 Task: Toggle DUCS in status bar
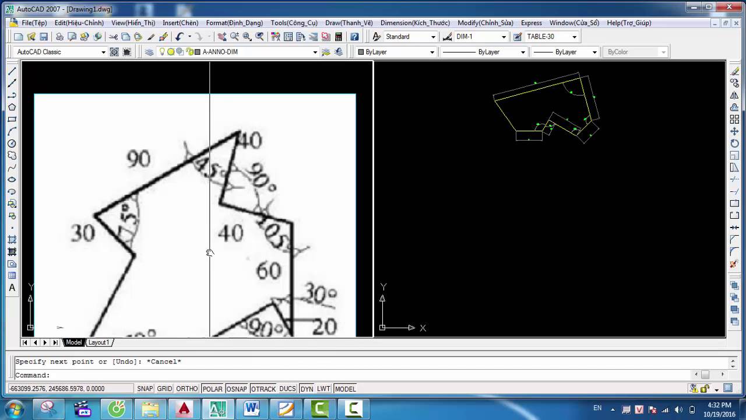pyautogui.click(x=287, y=389)
